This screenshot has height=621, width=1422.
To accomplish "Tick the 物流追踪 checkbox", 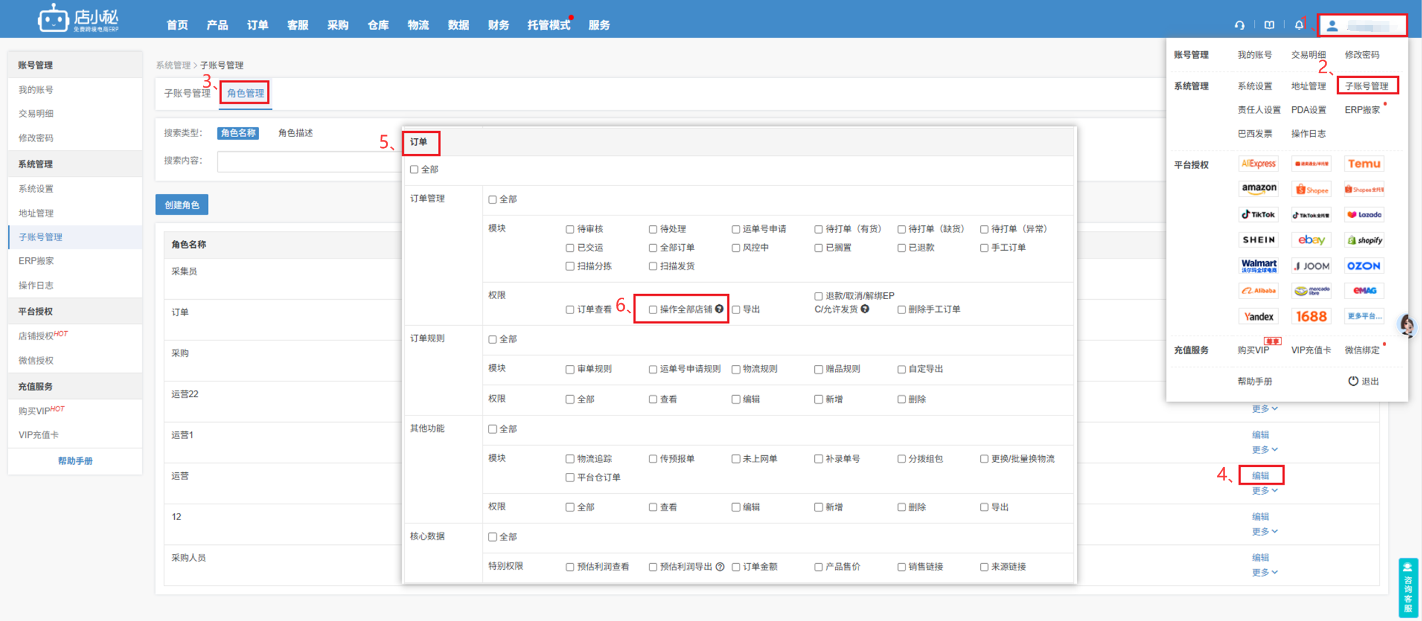I will (x=570, y=459).
